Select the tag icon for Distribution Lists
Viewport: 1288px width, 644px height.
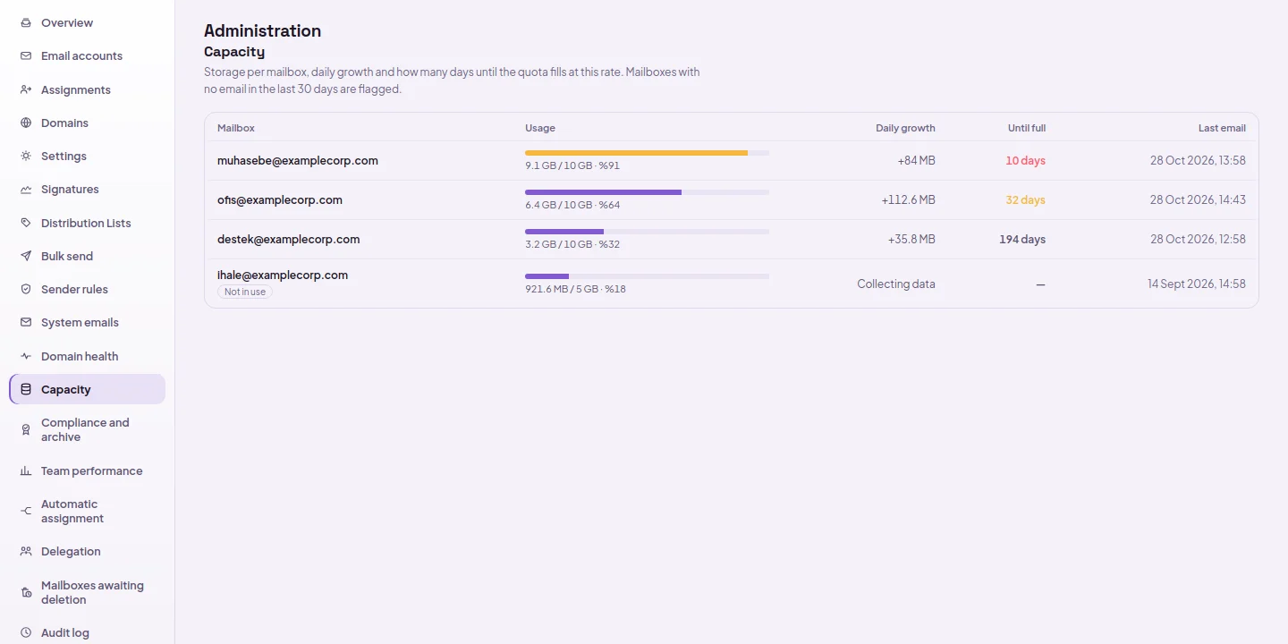[x=26, y=223]
